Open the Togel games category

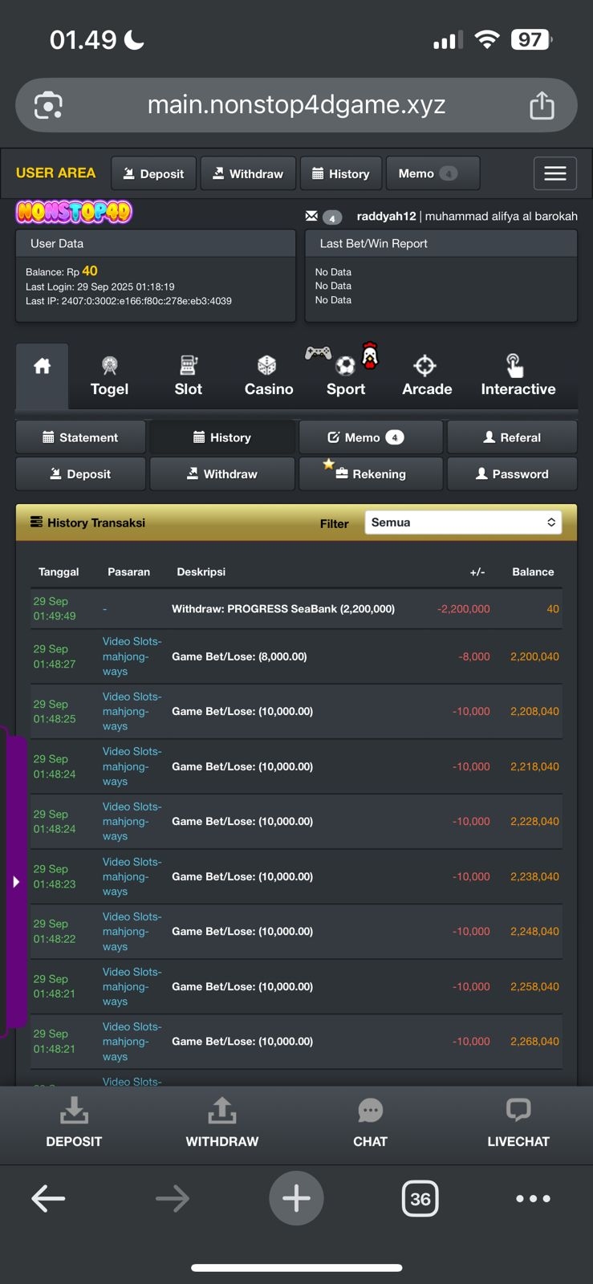coord(109,376)
